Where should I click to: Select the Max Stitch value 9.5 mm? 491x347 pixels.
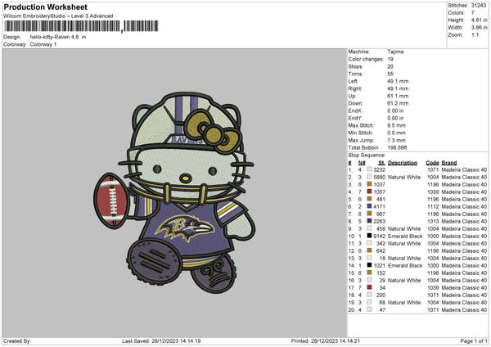396,125
